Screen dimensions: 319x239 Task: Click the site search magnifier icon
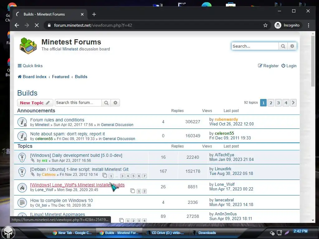coord(283,46)
